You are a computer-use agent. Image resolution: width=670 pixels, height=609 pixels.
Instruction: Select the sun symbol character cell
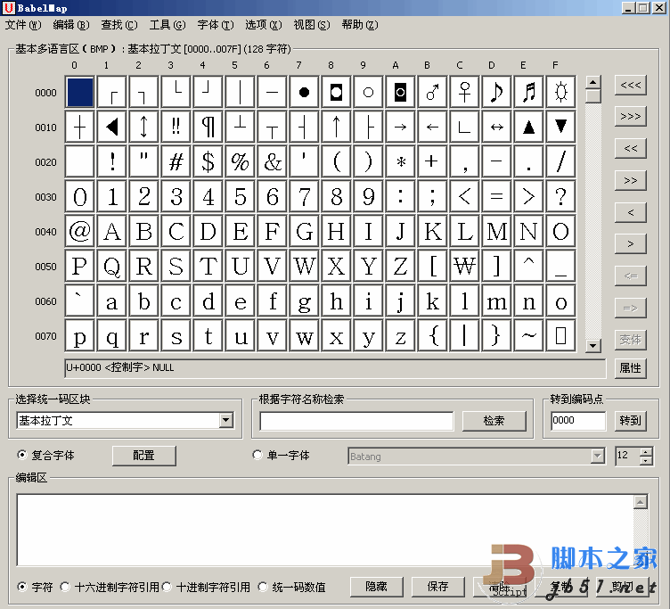coord(560,92)
